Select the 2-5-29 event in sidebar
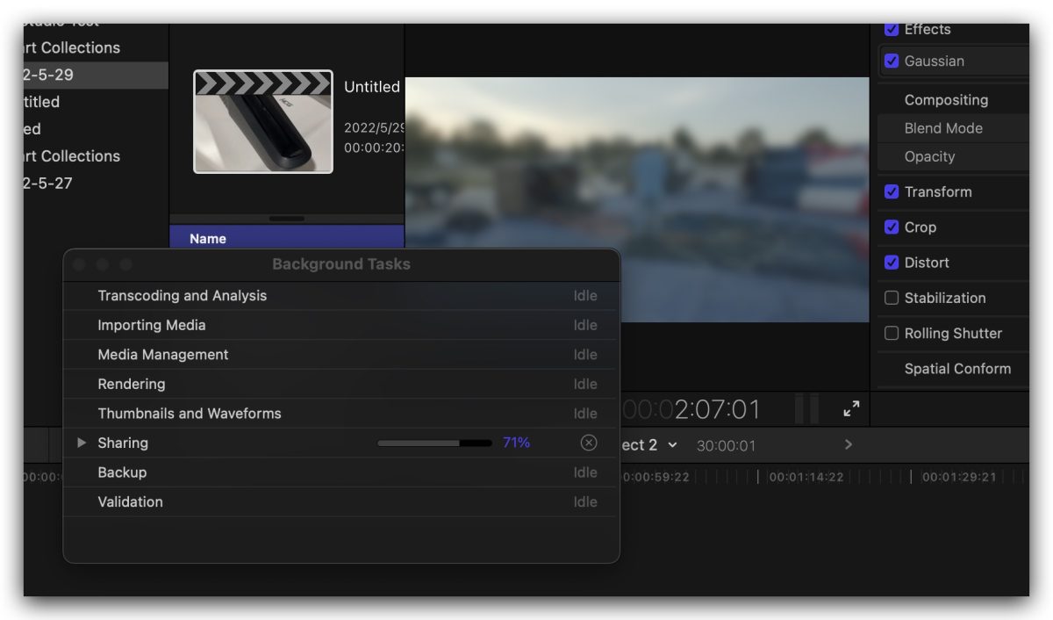 [x=96, y=75]
